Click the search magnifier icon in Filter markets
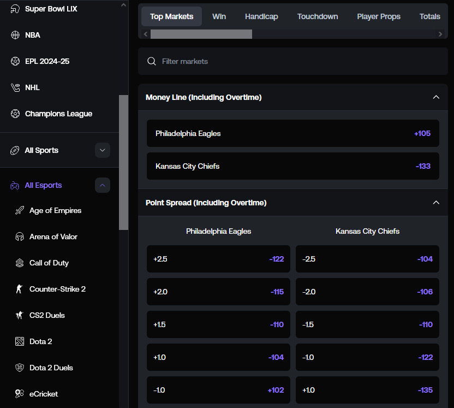The height and width of the screenshot is (408, 454). (152, 61)
